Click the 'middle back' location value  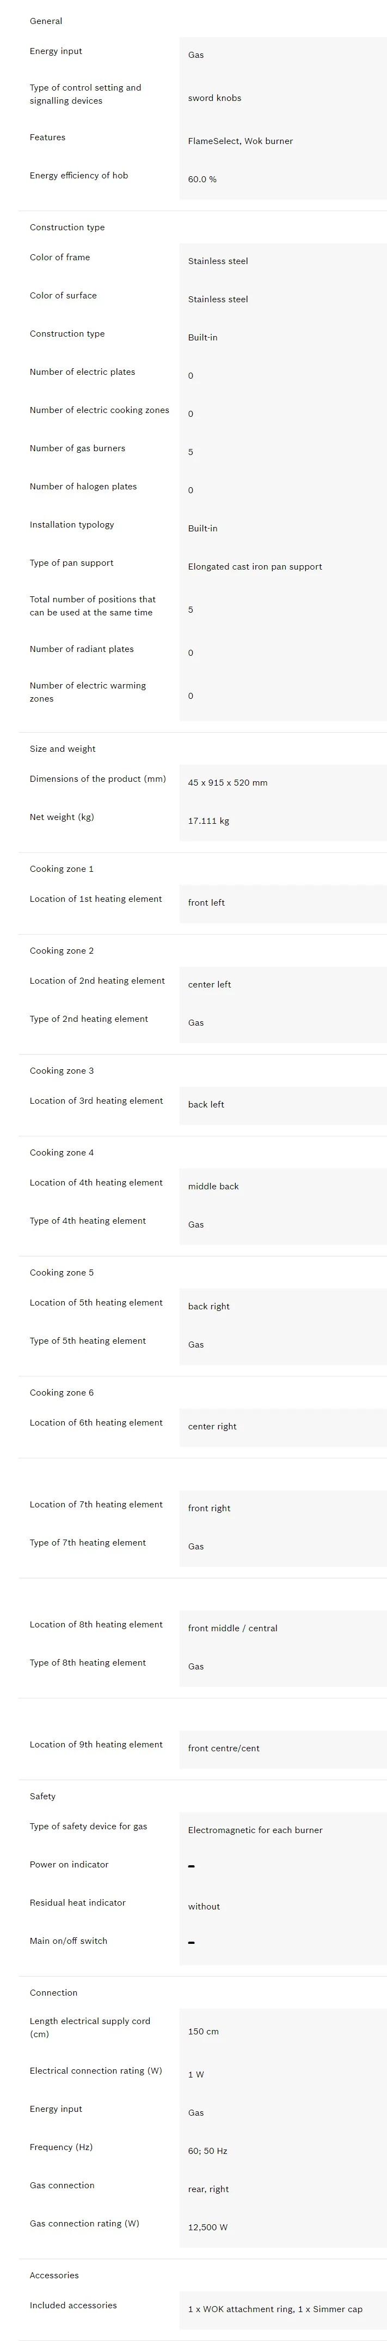[x=213, y=1187]
